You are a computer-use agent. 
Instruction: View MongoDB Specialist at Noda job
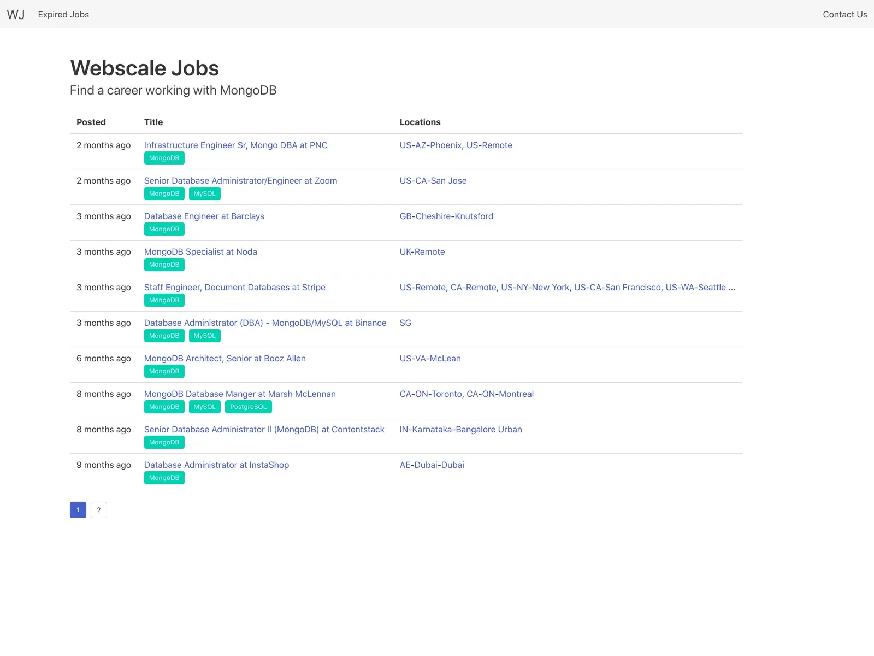coord(200,251)
